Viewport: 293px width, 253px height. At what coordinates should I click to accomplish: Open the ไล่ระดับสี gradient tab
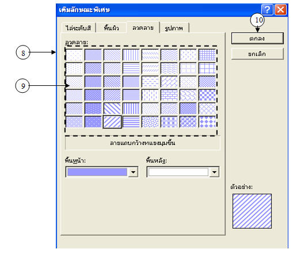[78, 28]
